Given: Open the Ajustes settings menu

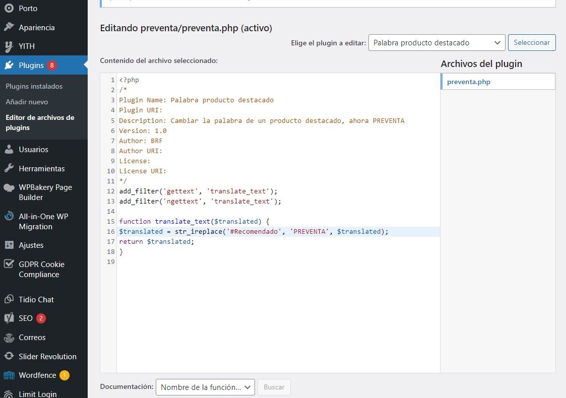Looking at the screenshot, I should coord(31,245).
